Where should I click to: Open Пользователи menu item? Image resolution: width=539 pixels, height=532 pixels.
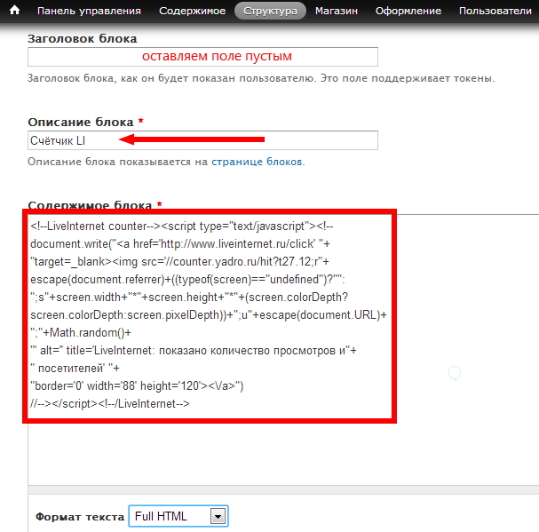495,11
